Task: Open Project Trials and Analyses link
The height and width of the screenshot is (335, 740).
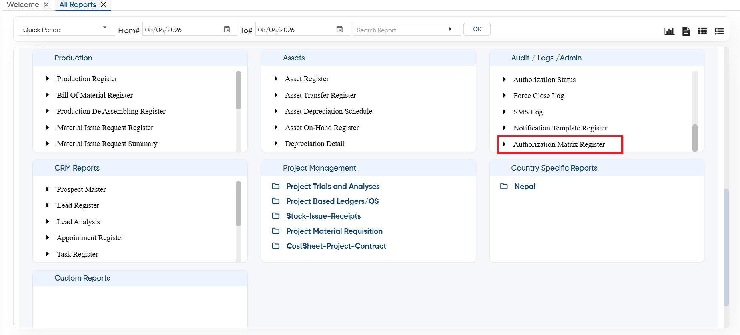Action: click(x=333, y=186)
